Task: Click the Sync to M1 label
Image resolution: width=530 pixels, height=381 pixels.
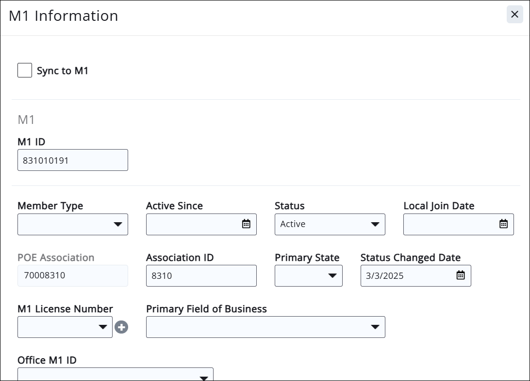Action: coord(63,71)
